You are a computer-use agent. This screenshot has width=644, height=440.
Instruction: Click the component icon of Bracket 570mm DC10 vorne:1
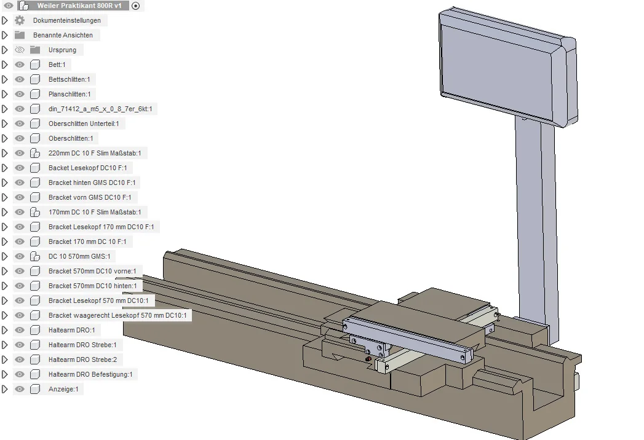coord(35,271)
